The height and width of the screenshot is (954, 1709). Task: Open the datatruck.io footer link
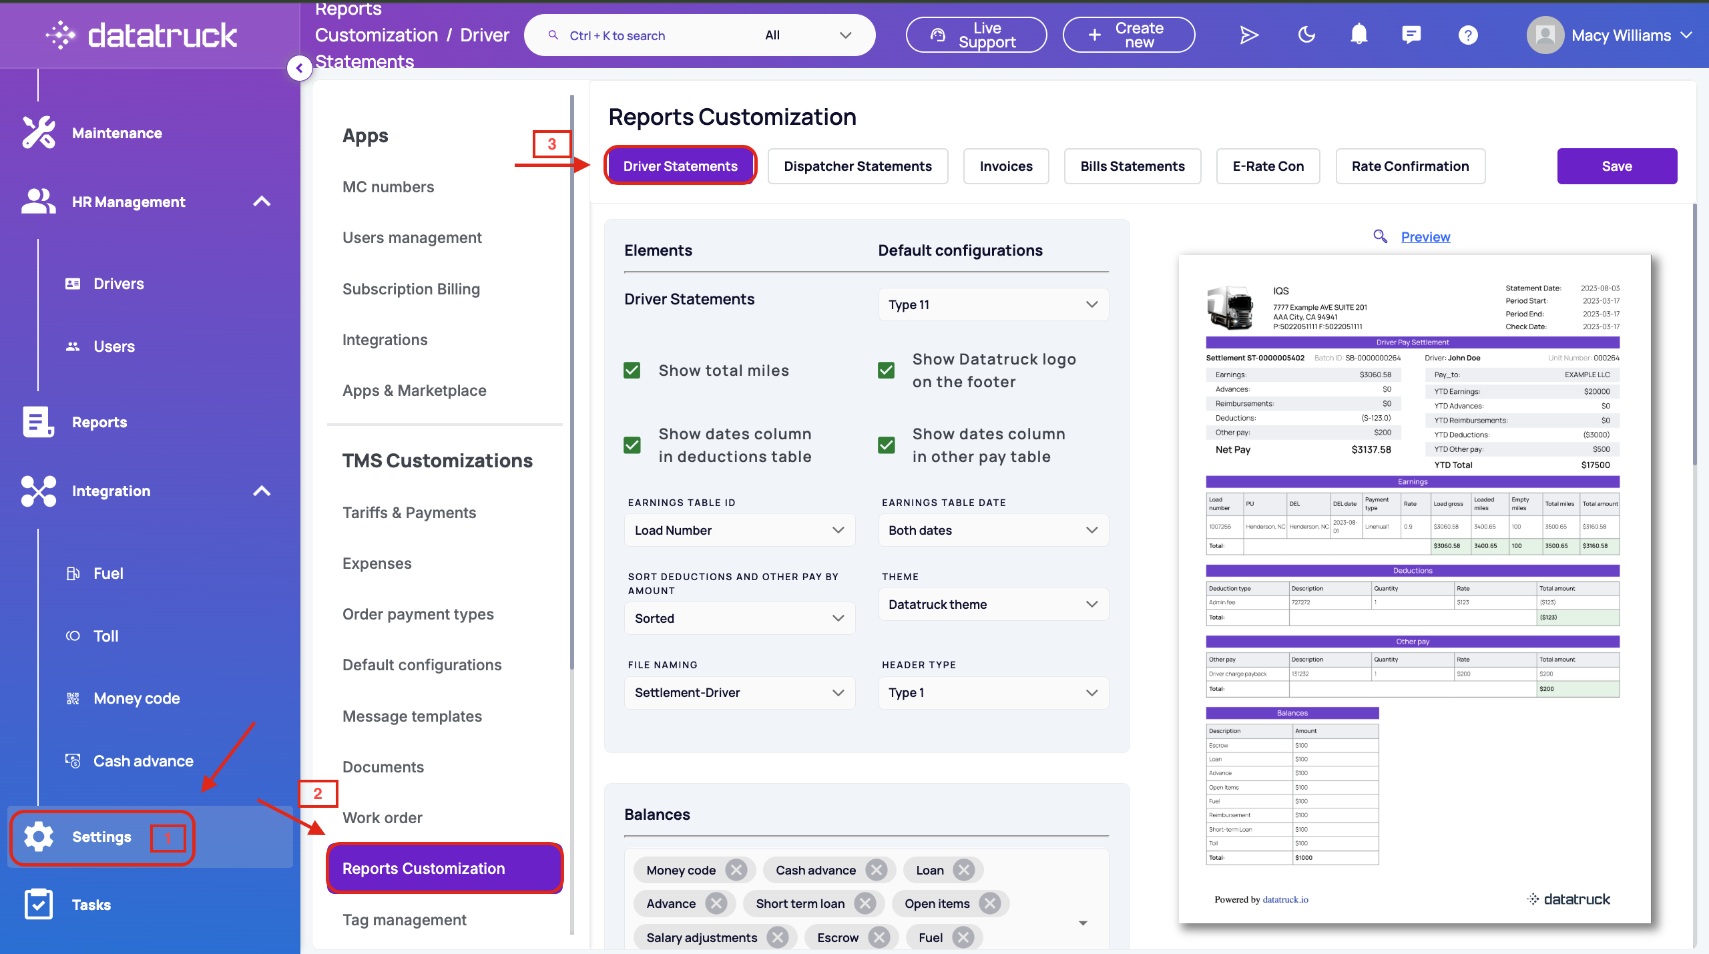point(1285,899)
